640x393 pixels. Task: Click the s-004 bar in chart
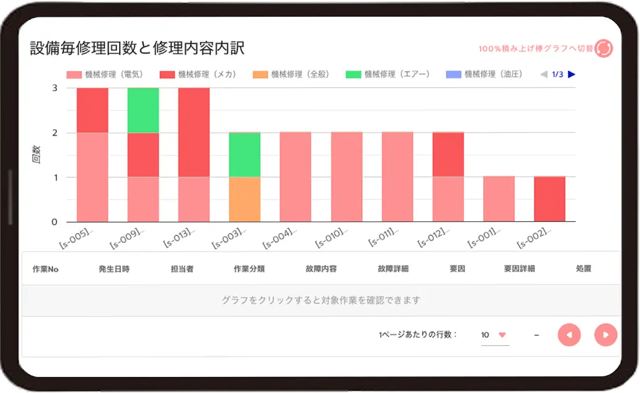[x=295, y=177]
